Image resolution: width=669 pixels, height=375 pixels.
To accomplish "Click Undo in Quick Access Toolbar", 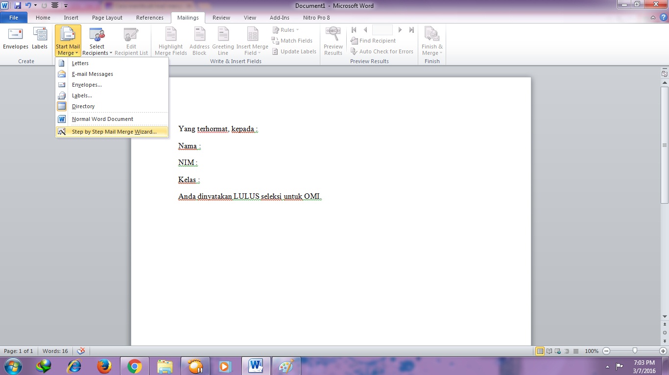I will (28, 5).
